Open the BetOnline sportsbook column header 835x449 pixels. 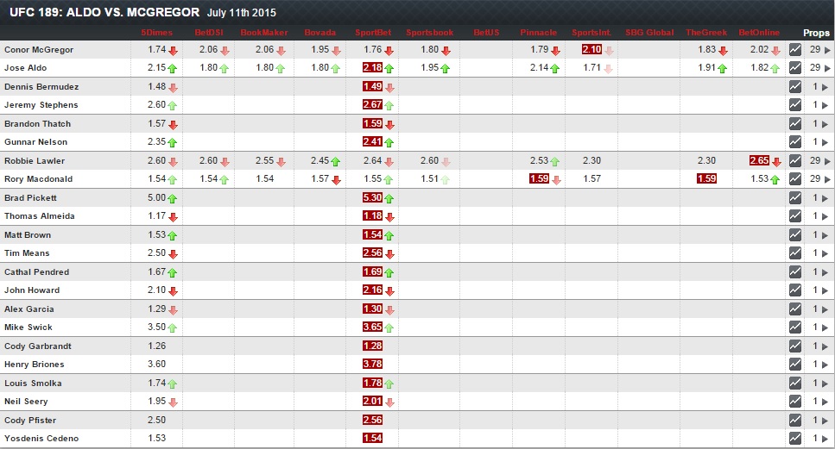click(759, 33)
